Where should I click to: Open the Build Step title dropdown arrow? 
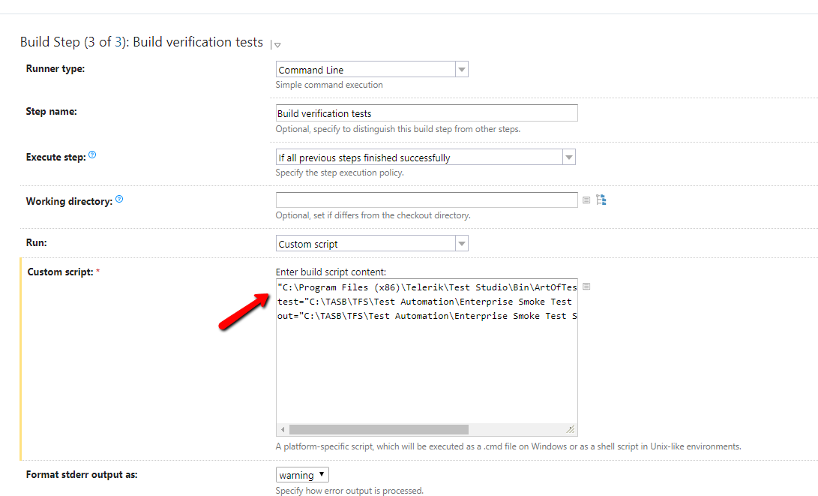pos(277,45)
